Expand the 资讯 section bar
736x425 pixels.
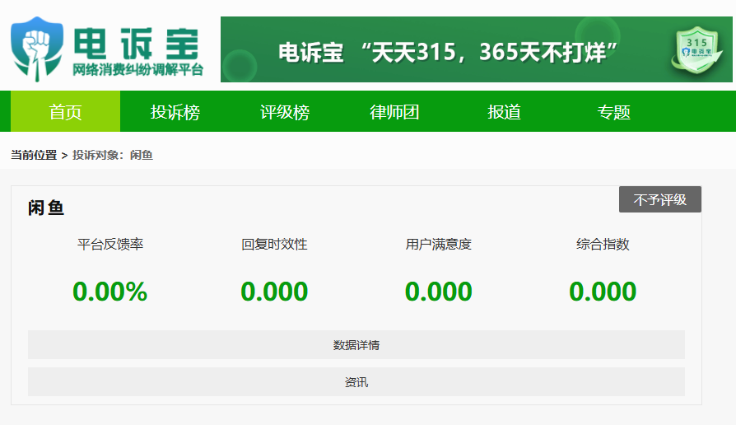(356, 382)
